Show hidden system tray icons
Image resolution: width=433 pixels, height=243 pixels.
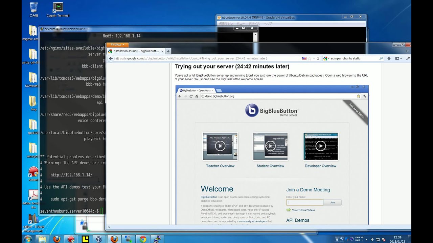pyautogui.click(x=367, y=239)
